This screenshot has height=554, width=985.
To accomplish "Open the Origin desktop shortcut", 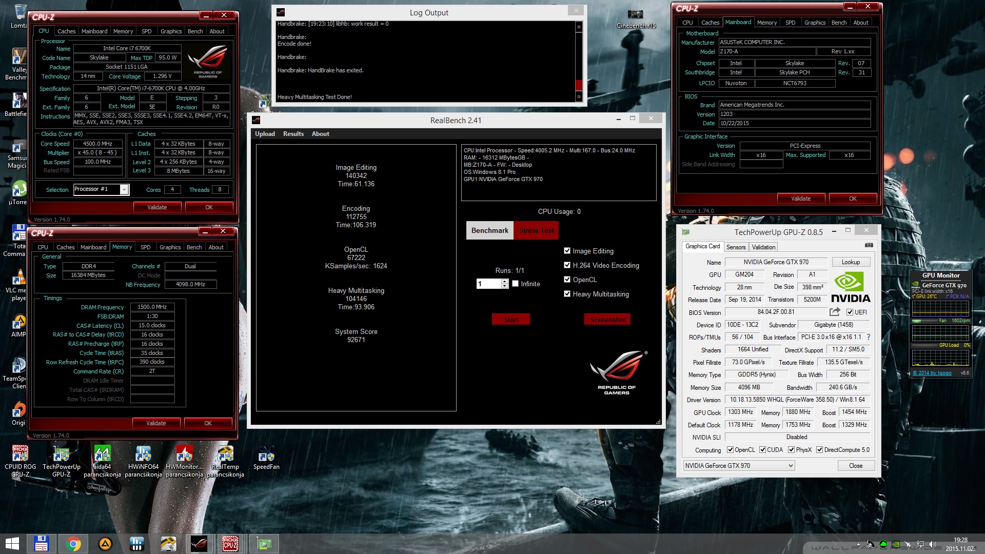I will click(x=18, y=413).
